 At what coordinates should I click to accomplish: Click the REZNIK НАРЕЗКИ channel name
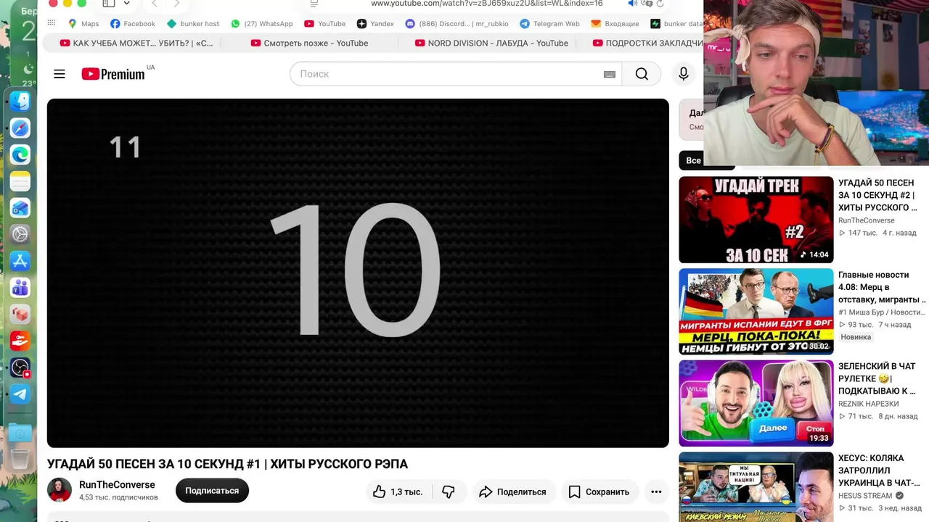[868, 404]
